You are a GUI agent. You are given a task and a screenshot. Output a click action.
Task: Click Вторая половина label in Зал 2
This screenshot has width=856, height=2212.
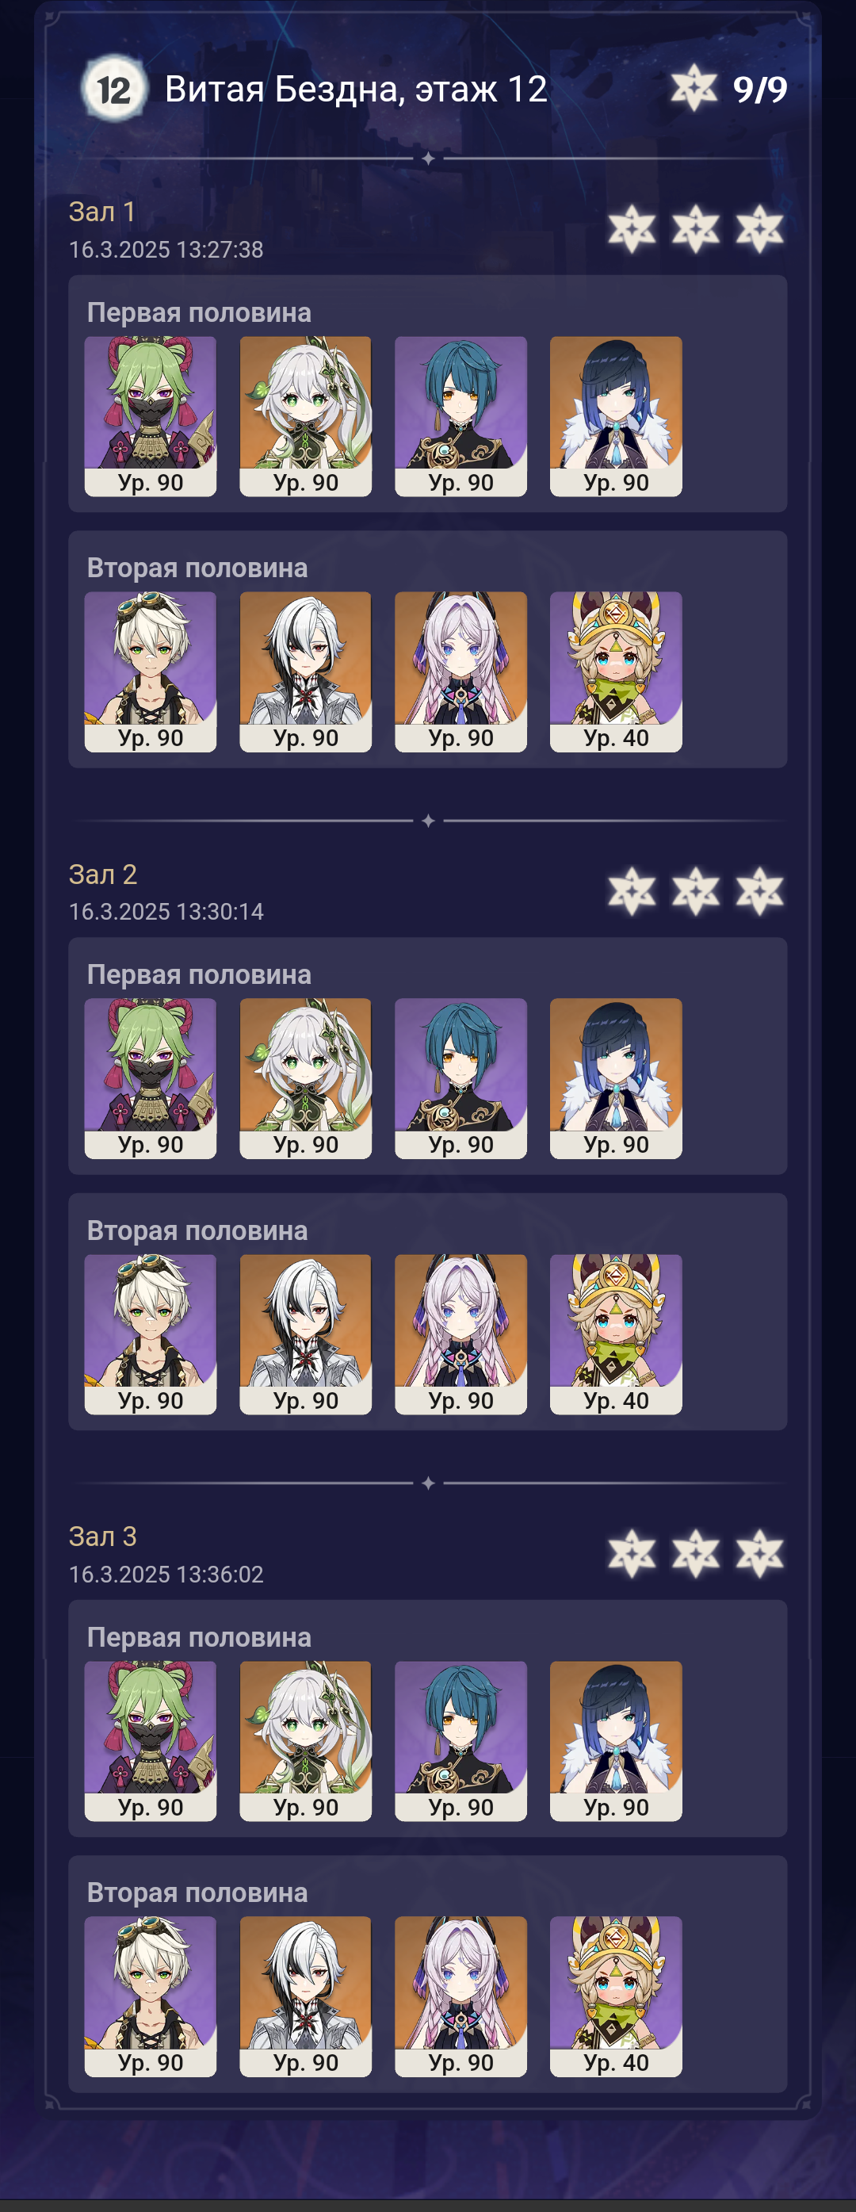(x=197, y=1230)
